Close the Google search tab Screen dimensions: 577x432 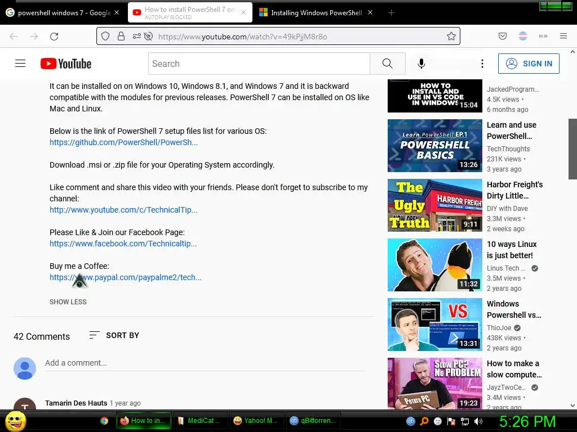pyautogui.click(x=117, y=12)
